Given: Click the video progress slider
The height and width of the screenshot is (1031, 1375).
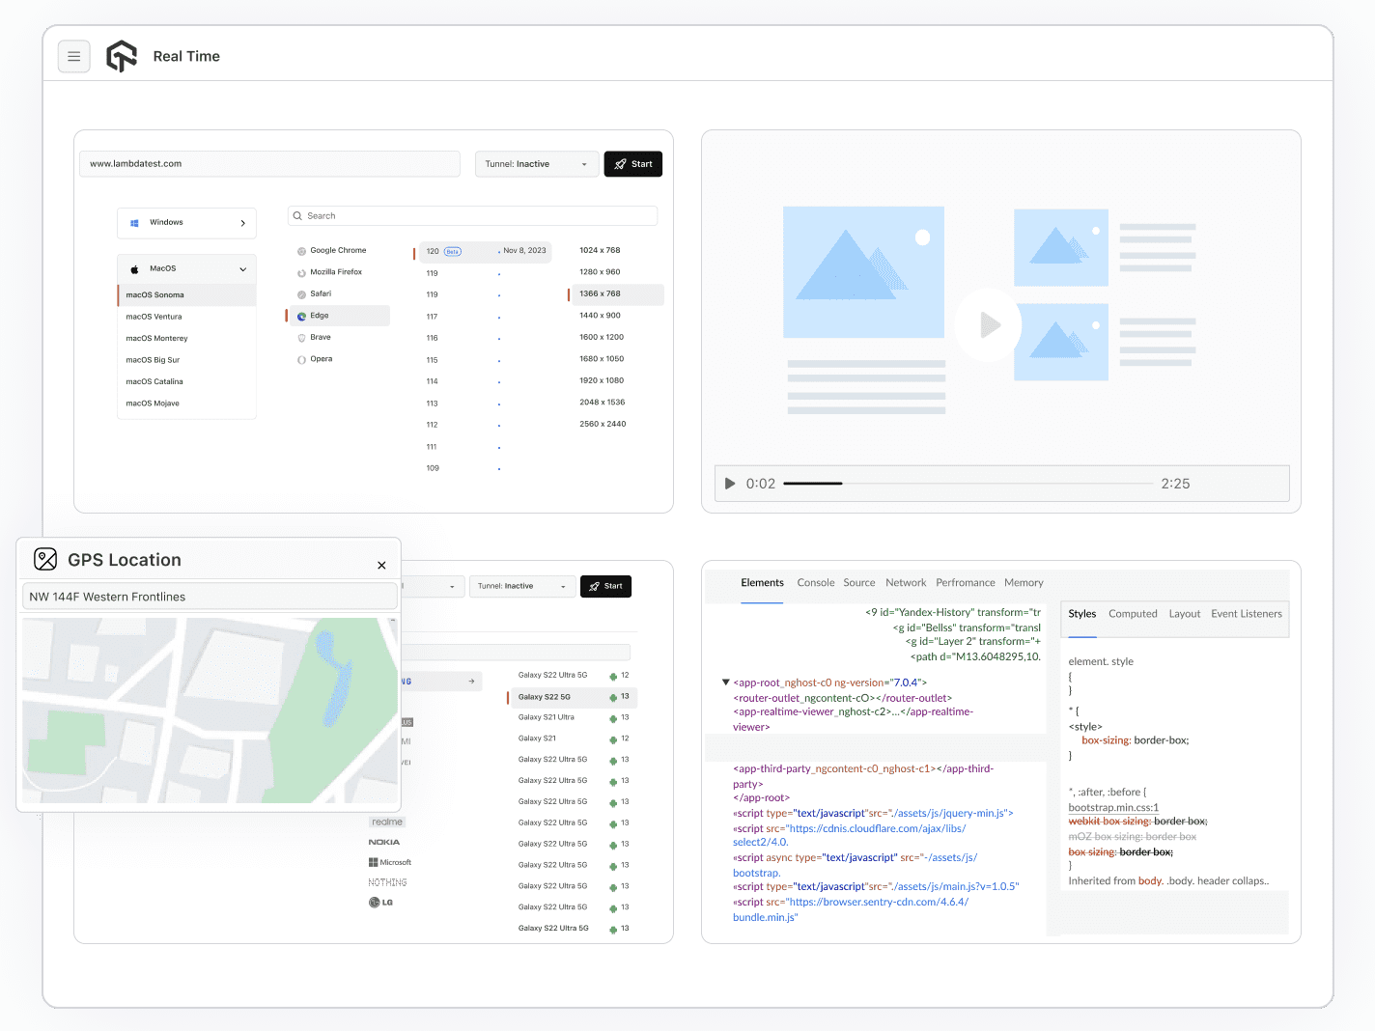Looking at the screenshot, I should click(967, 484).
